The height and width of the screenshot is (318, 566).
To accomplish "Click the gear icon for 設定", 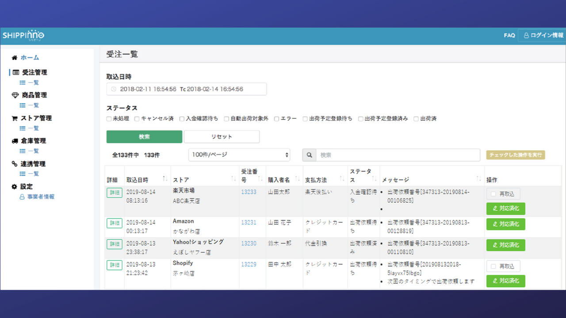I will (x=15, y=186).
